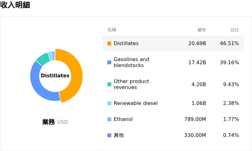Select the 其他 row label

click(x=119, y=135)
